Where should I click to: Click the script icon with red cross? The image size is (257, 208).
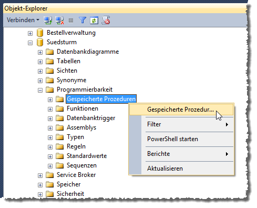pos(106,20)
